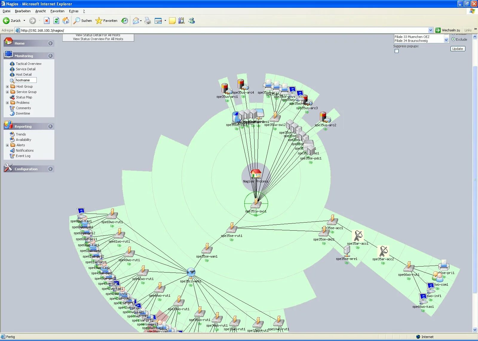478x341 pixels.
Task: Select the spe35ar-acc2 satellite node
Action: (x=383, y=252)
